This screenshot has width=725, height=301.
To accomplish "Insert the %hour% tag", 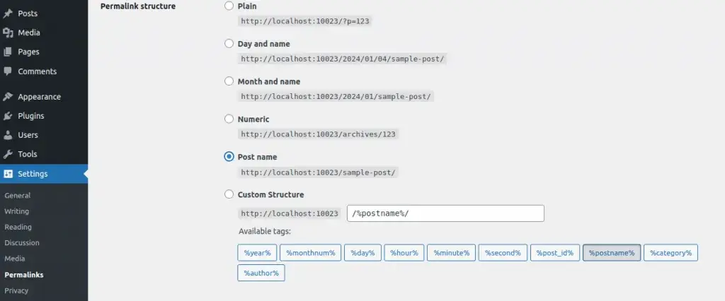I will pyautogui.click(x=404, y=253).
